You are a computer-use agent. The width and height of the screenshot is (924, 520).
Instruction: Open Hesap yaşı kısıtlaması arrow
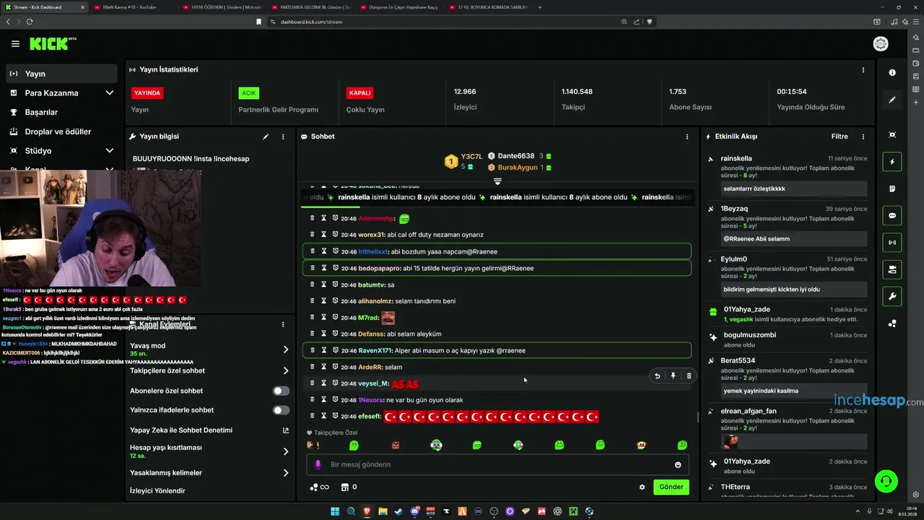286,451
